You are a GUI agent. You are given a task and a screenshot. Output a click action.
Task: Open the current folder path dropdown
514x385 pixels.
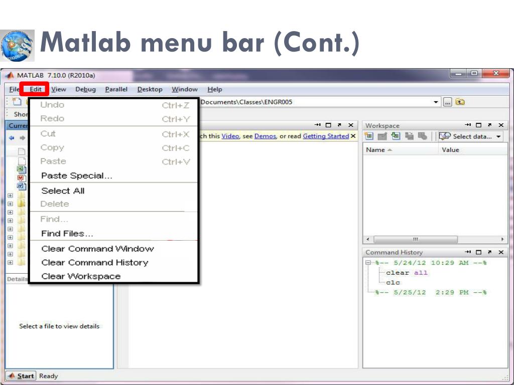[x=436, y=102]
